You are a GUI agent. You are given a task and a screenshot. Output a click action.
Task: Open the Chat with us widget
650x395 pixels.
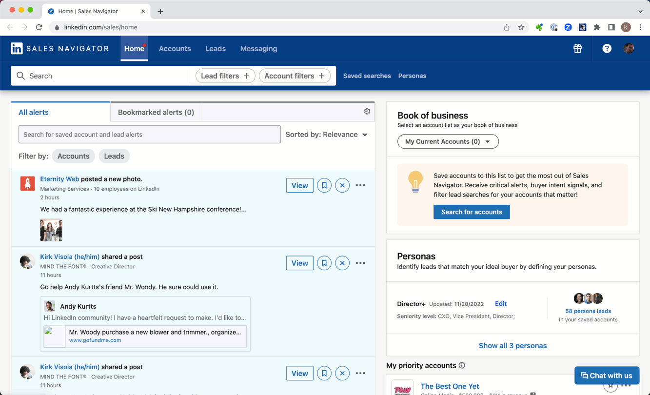(x=607, y=375)
